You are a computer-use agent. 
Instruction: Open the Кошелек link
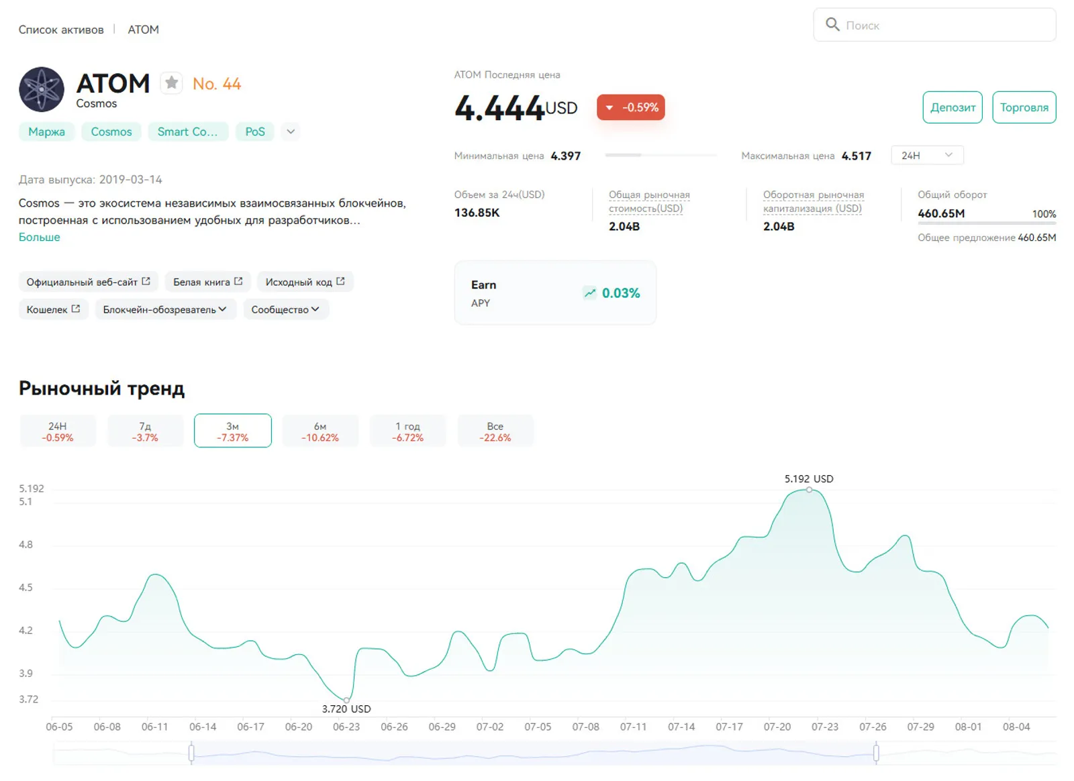(53, 309)
